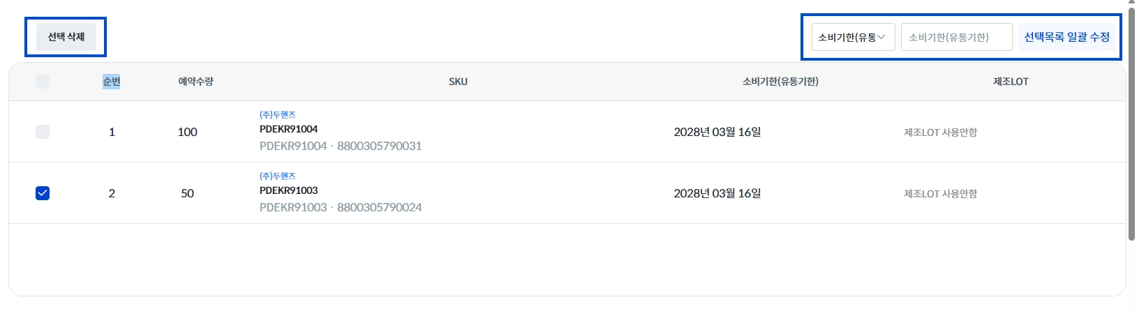Open (주)두핸즈 link above PDEKR91004
This screenshot has width=1146, height=309.
(x=278, y=115)
